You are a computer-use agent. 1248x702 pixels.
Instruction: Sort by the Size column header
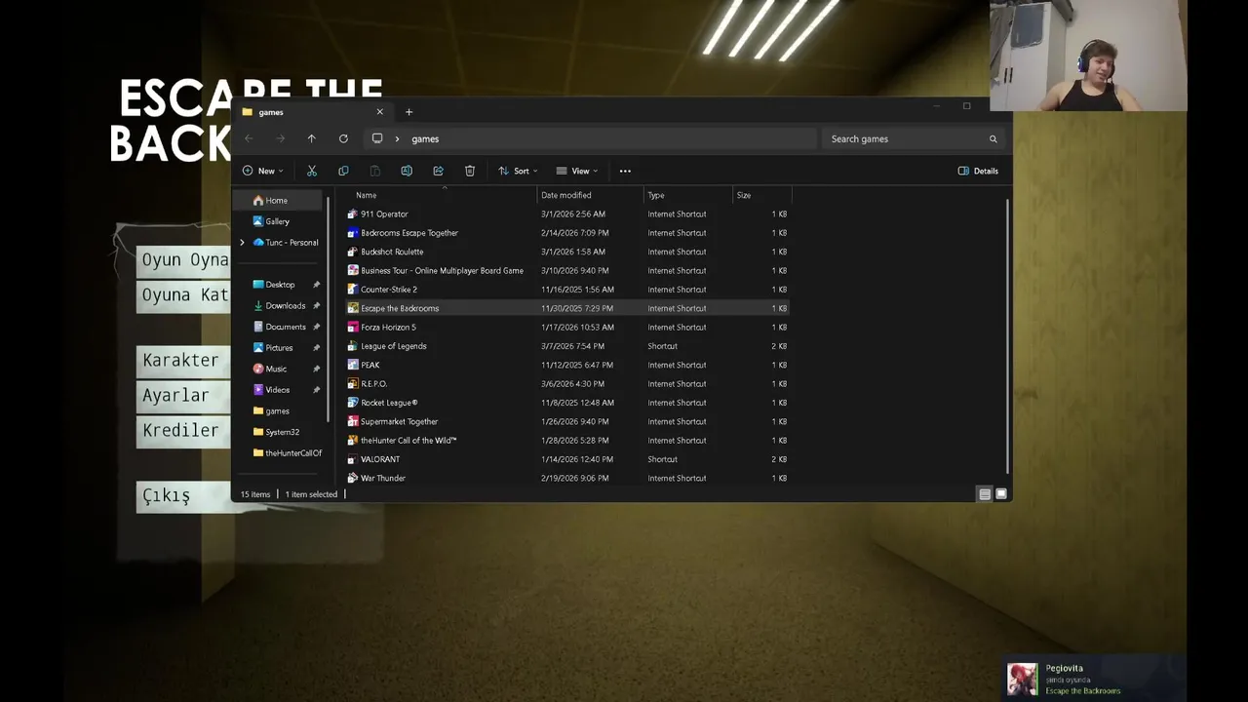pyautogui.click(x=744, y=195)
